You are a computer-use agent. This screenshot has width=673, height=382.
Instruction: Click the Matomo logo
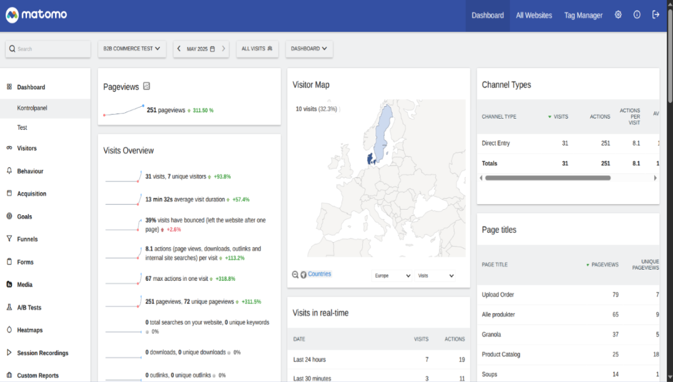coord(36,15)
